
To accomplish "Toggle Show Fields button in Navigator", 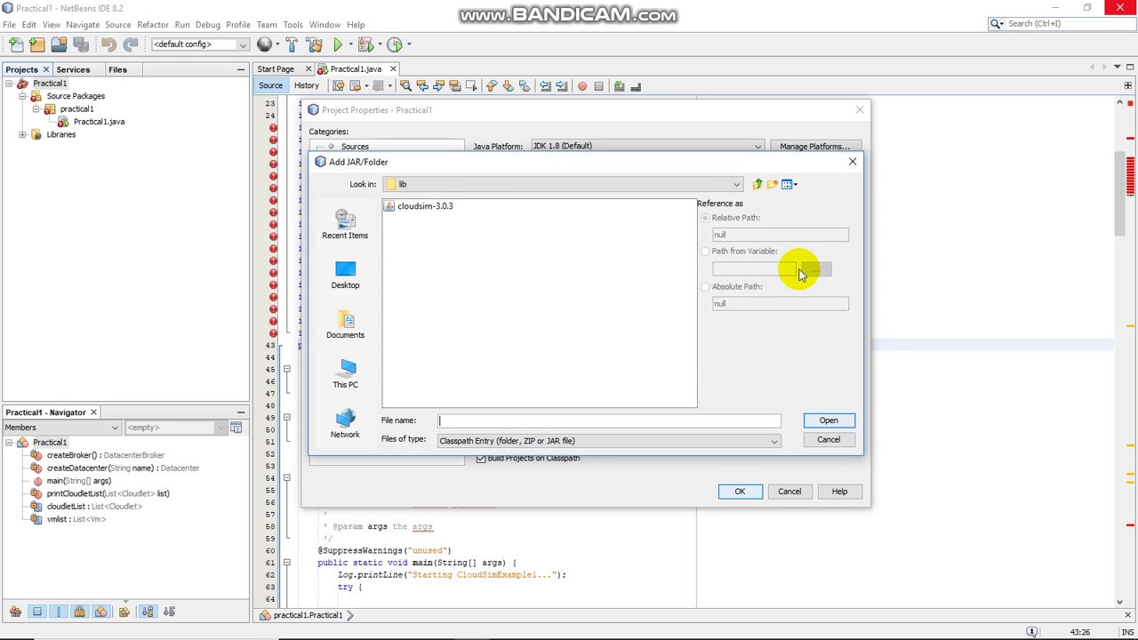I will 37,612.
